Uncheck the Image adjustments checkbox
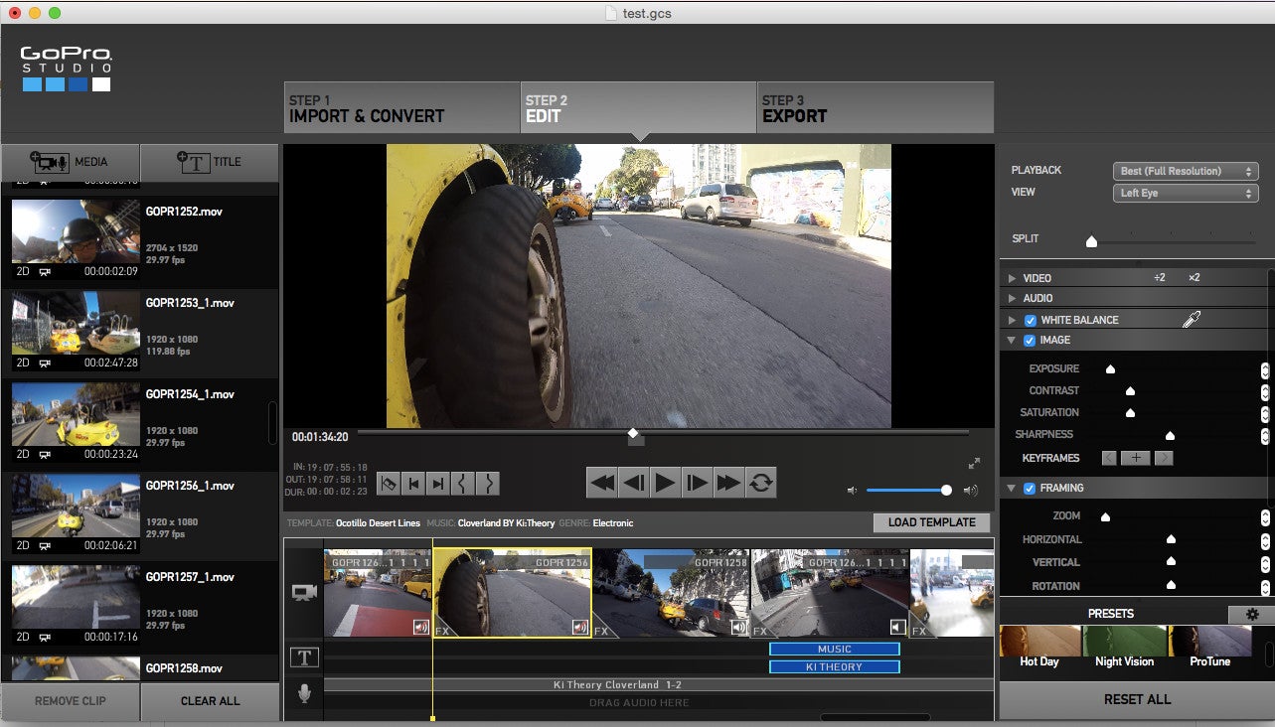The image size is (1275, 727). click(1031, 340)
